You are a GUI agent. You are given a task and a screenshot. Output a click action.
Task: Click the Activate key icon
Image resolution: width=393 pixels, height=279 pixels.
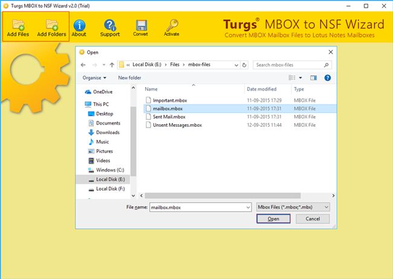[x=172, y=28]
